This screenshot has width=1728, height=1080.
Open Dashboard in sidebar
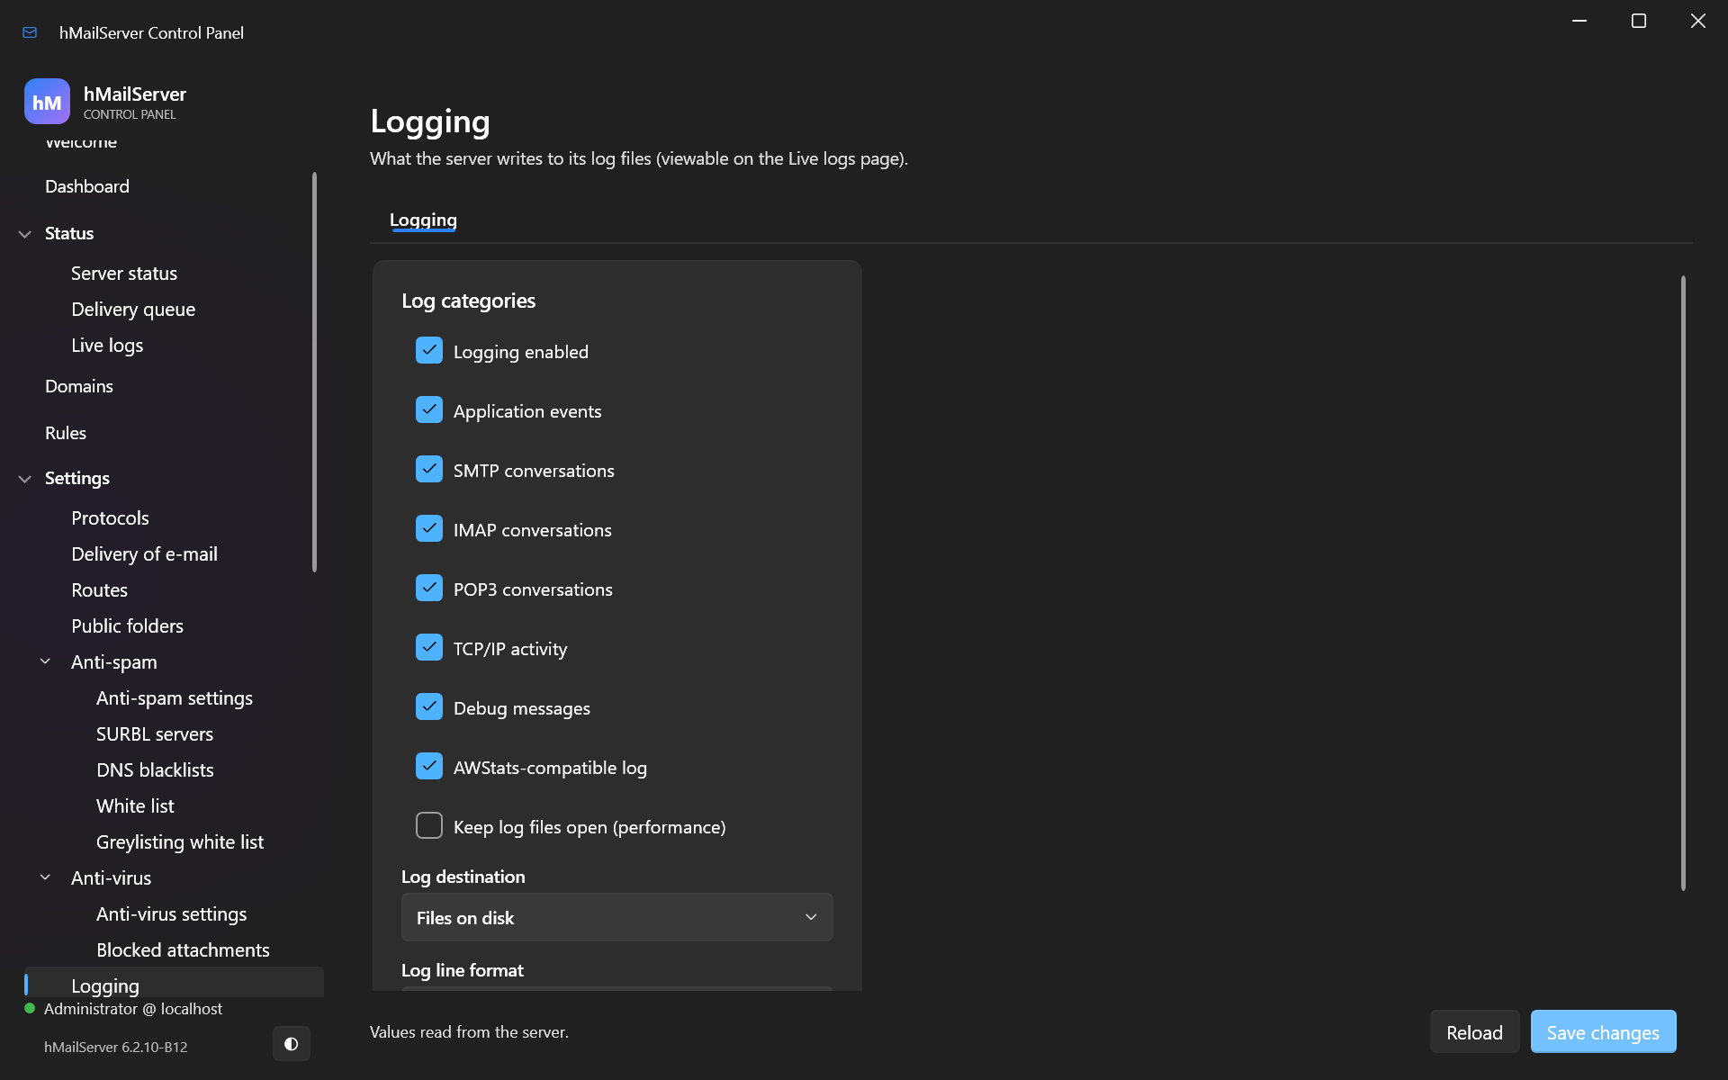pos(87,186)
